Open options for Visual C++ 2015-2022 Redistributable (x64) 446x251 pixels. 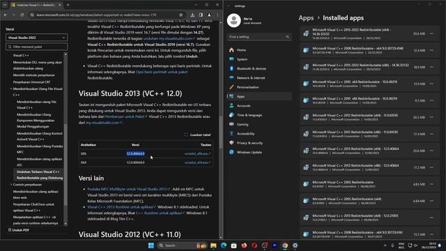431,33
